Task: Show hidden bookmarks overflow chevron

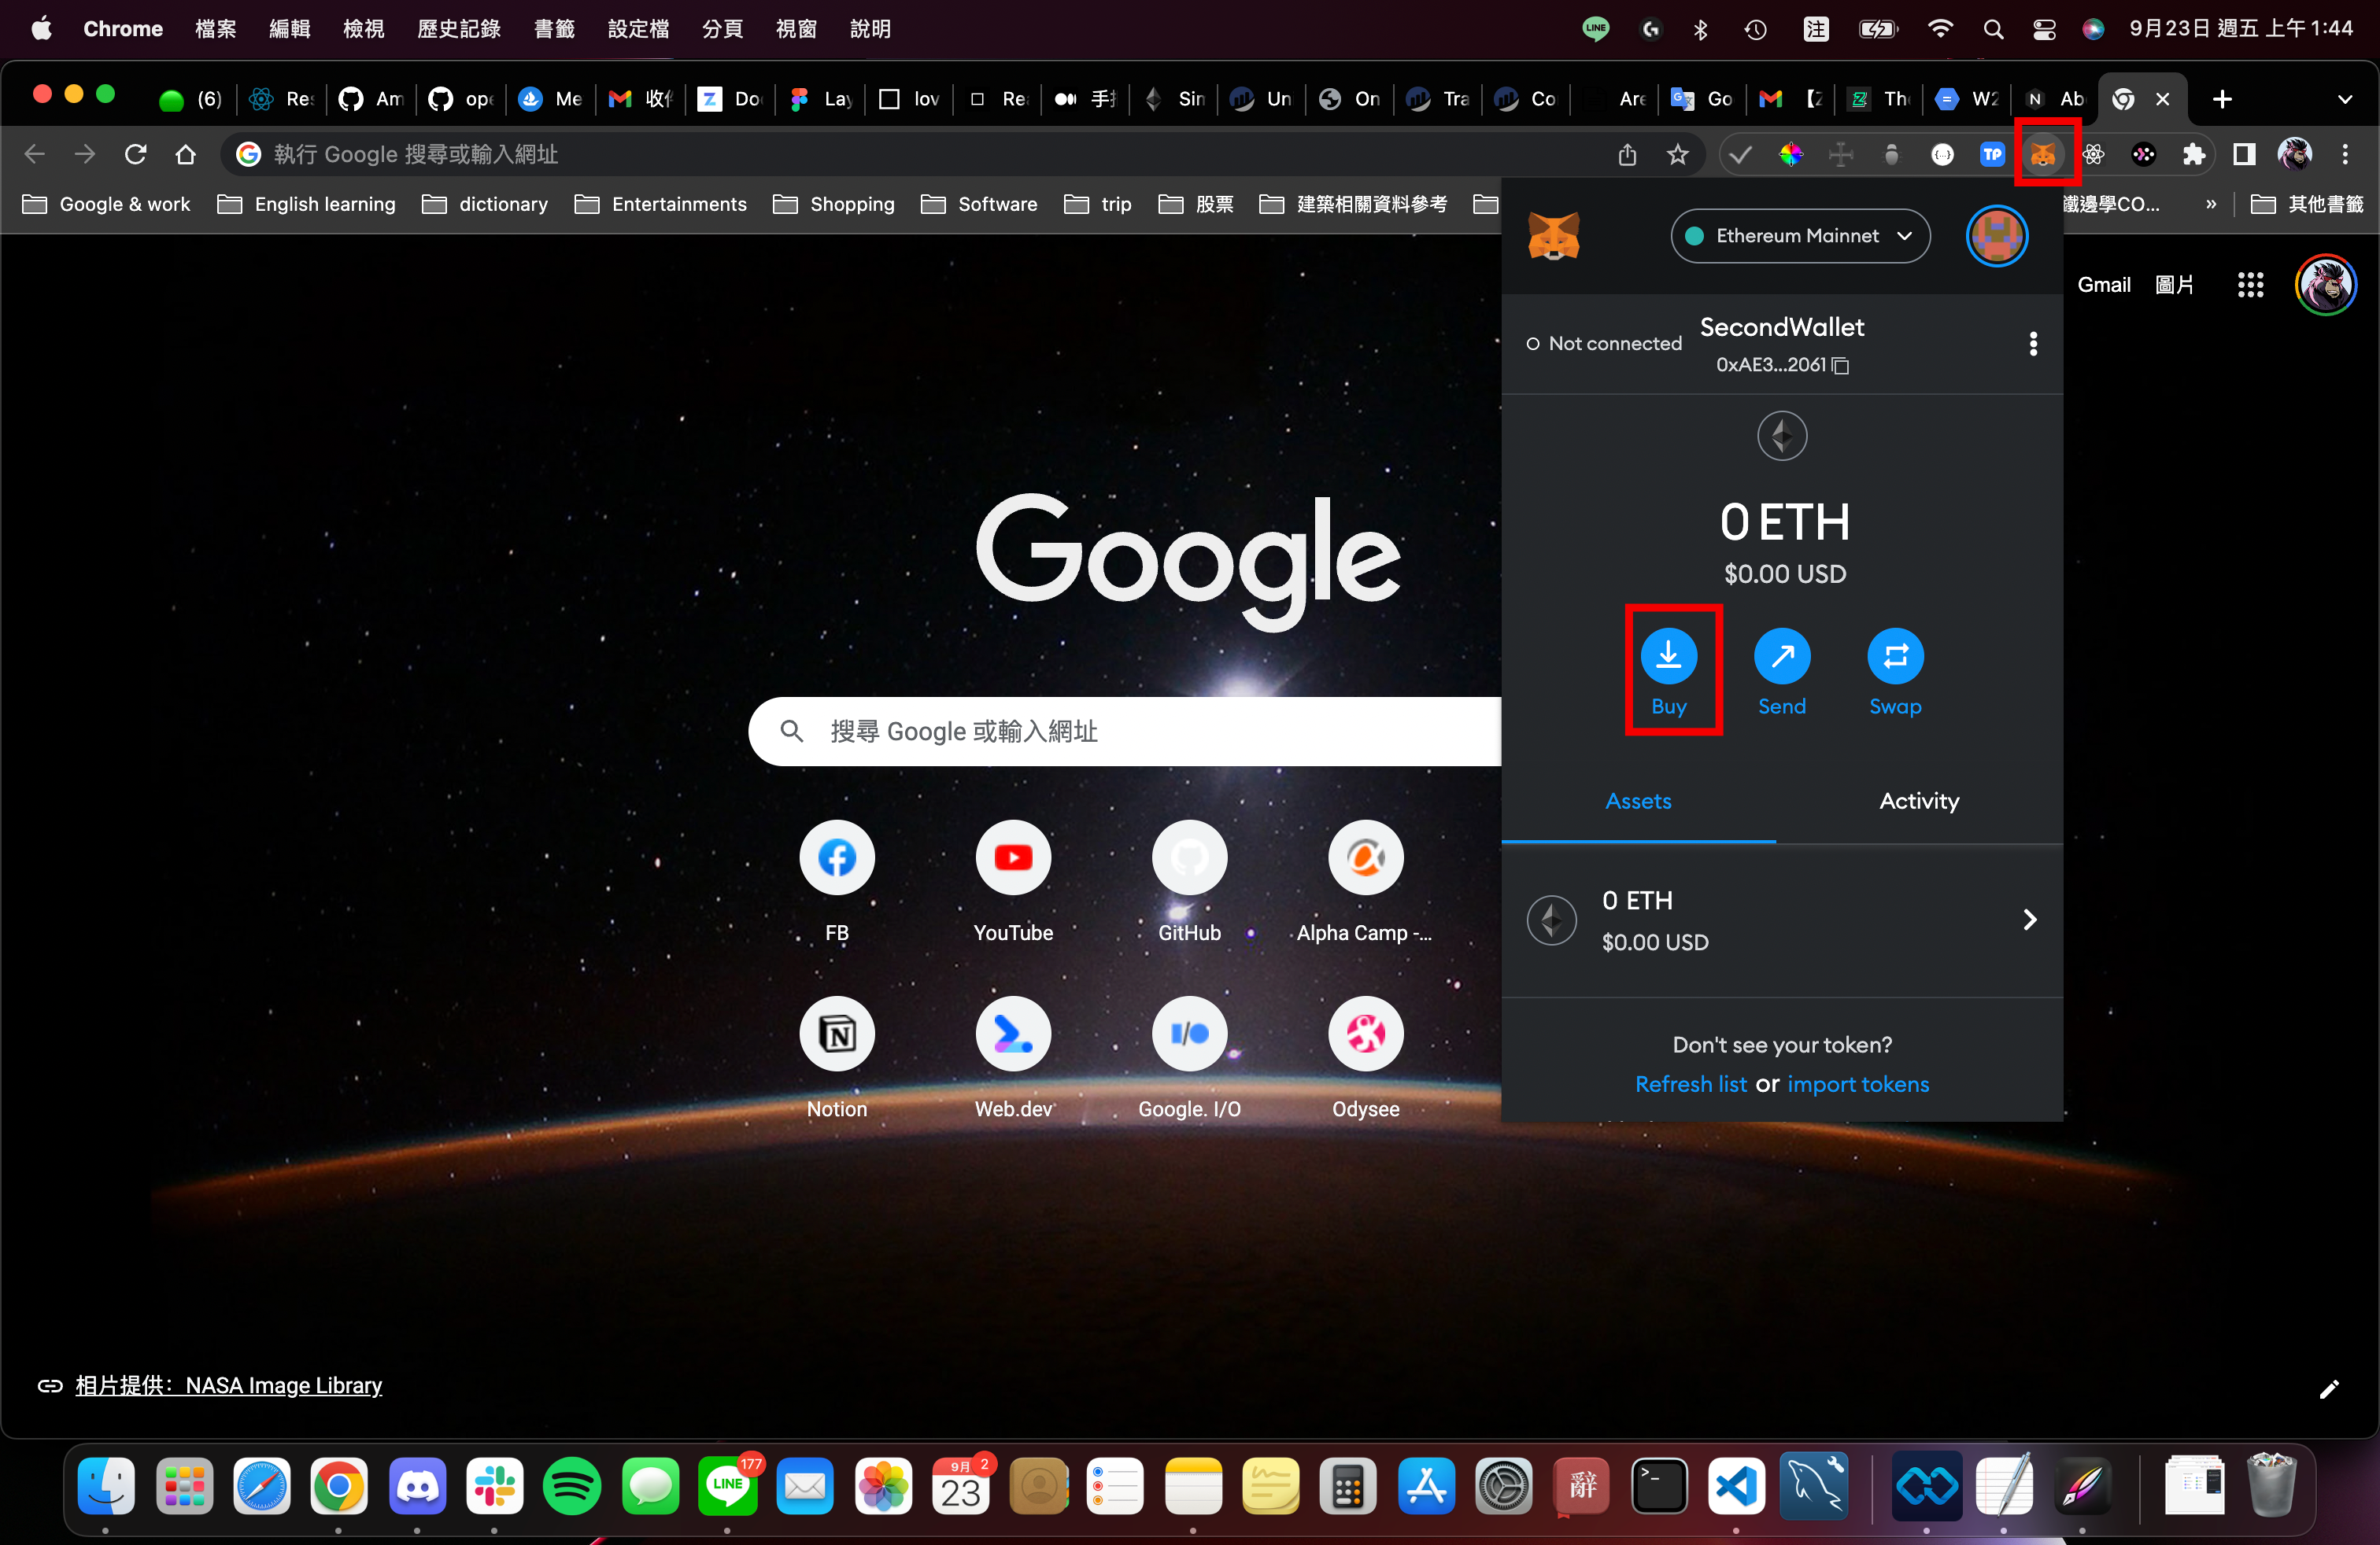Action: click(2210, 204)
